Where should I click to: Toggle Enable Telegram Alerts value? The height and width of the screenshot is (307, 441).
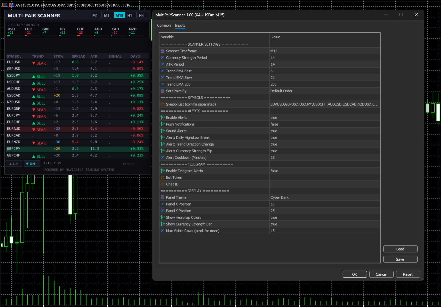(x=274, y=171)
